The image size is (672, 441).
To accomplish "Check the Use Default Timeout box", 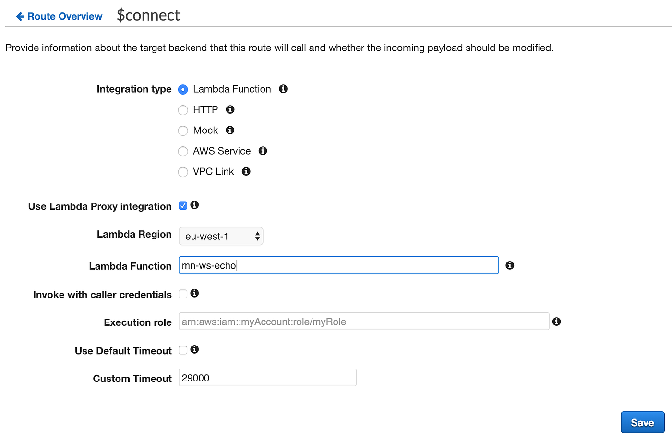I will pos(183,349).
